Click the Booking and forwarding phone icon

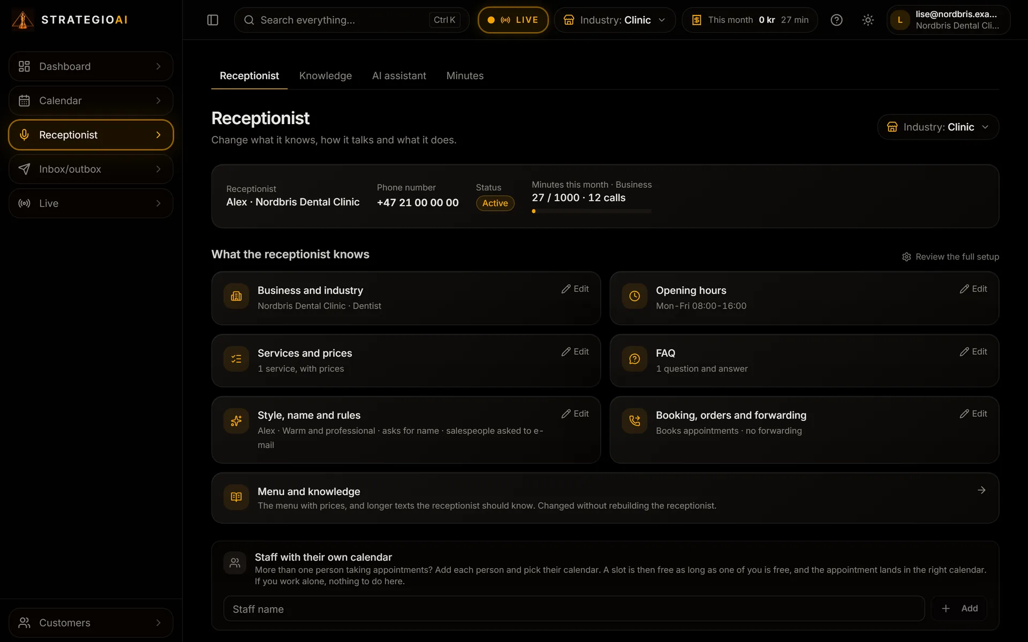[634, 421]
